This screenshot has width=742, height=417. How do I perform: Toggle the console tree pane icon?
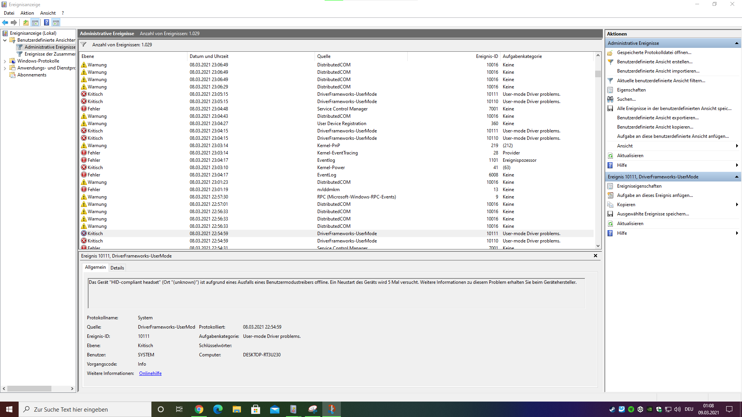(x=35, y=22)
